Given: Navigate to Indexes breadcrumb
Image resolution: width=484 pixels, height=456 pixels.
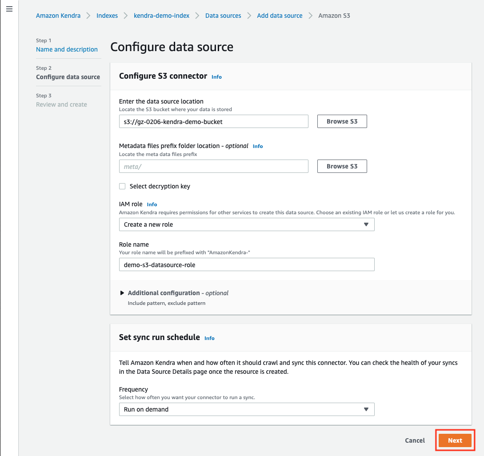Looking at the screenshot, I should 107,16.
